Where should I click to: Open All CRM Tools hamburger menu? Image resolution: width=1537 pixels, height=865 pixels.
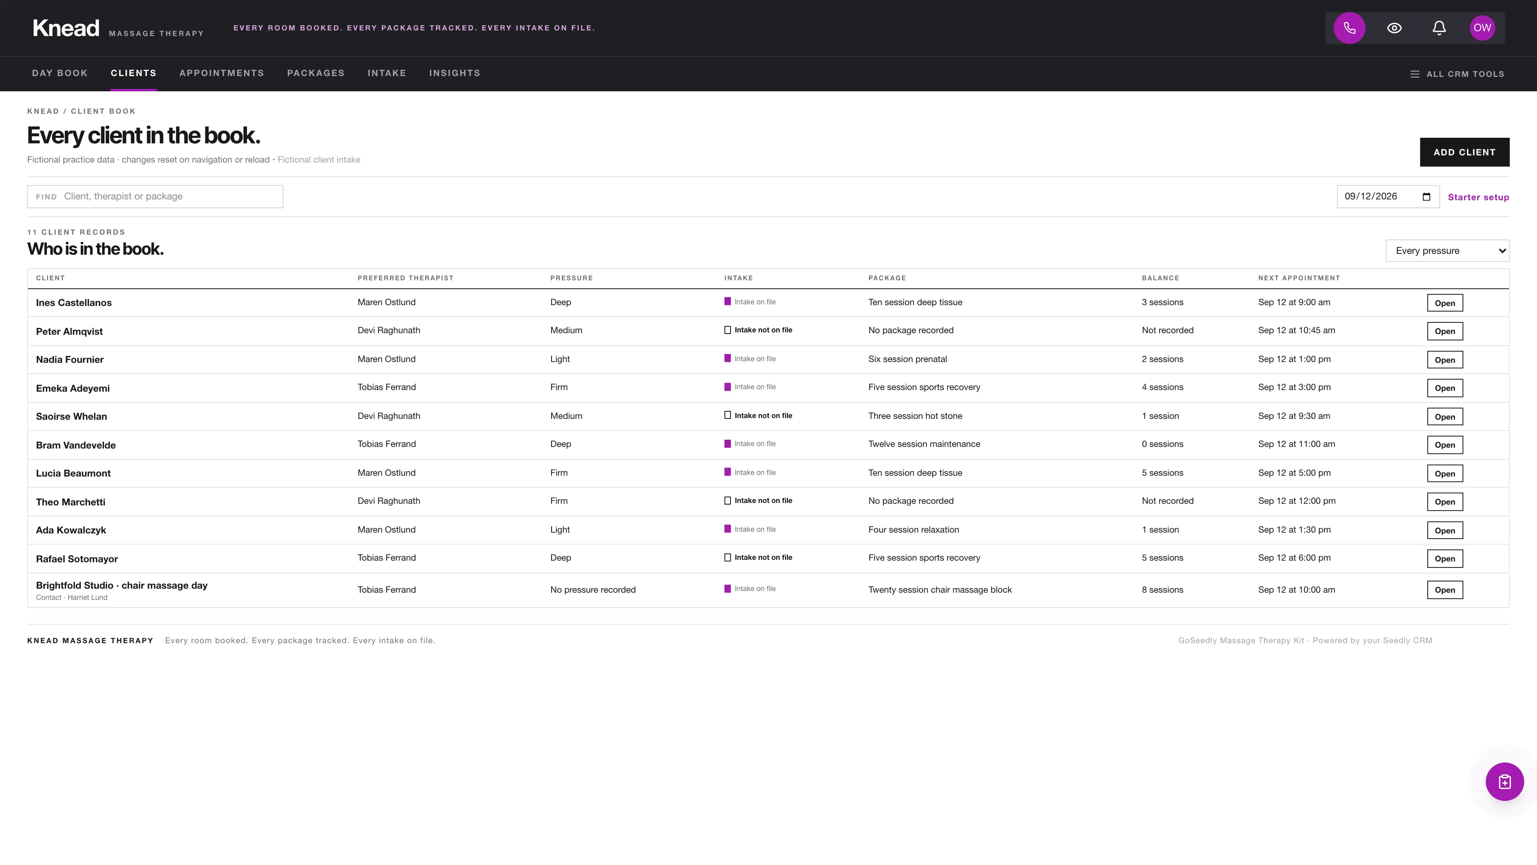pyautogui.click(x=1457, y=74)
